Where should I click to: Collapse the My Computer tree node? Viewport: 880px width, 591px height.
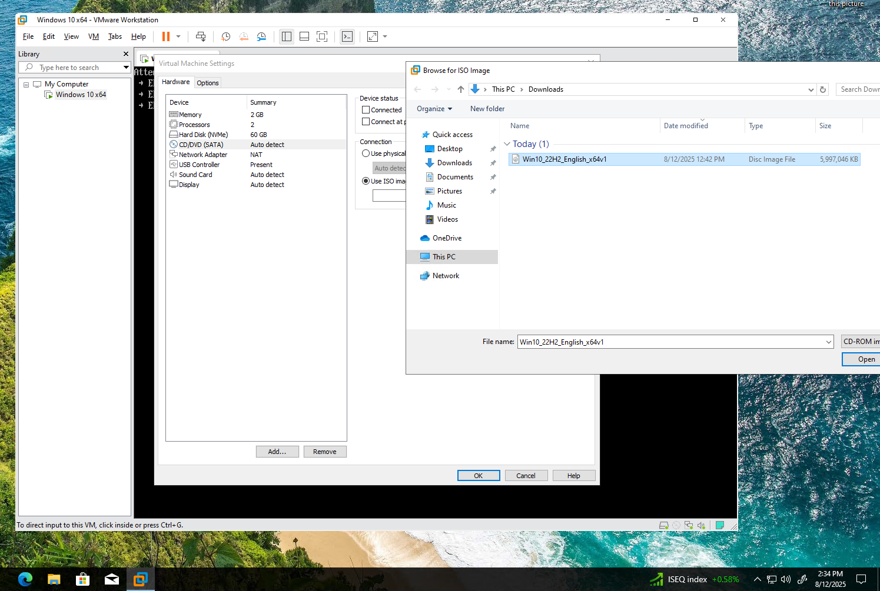tap(26, 85)
